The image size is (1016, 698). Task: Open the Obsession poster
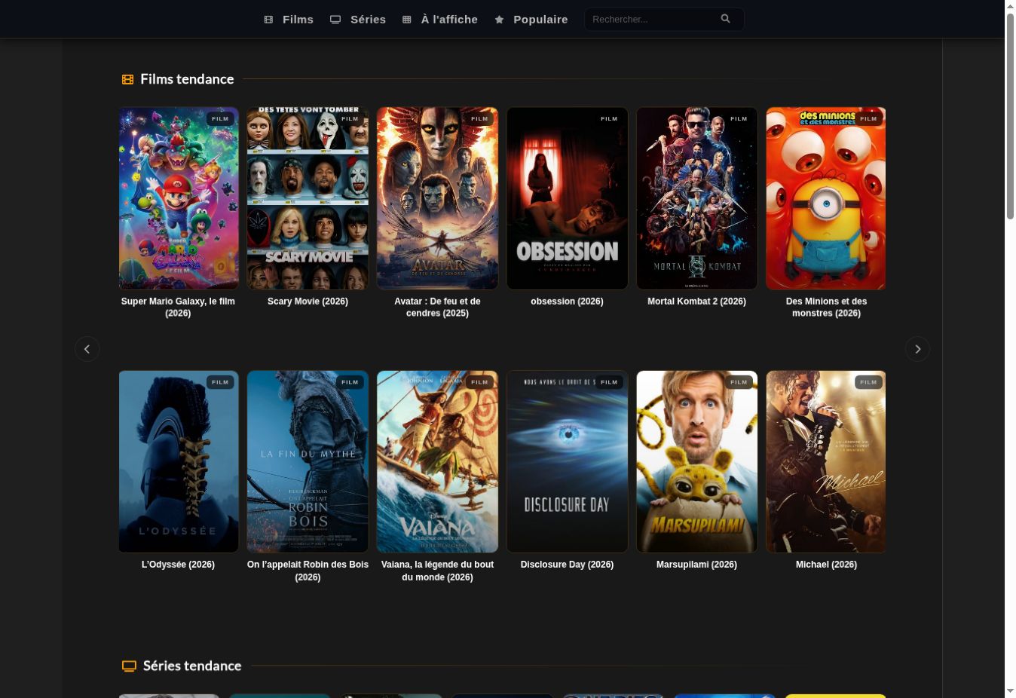click(568, 198)
